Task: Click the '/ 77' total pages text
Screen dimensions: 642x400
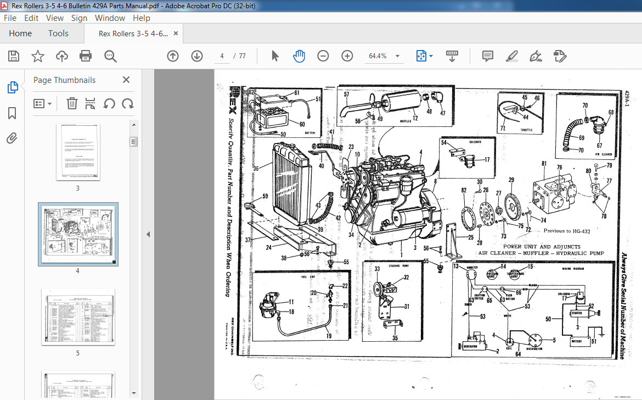Action: (240, 56)
